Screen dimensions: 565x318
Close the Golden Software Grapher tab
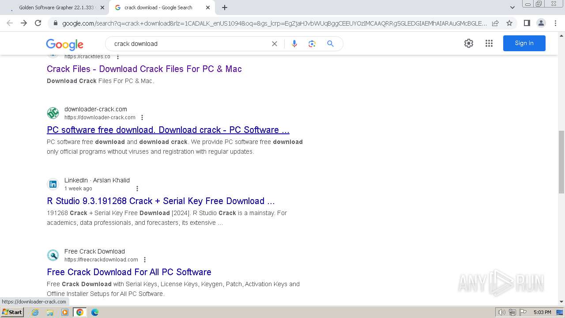(x=102, y=8)
